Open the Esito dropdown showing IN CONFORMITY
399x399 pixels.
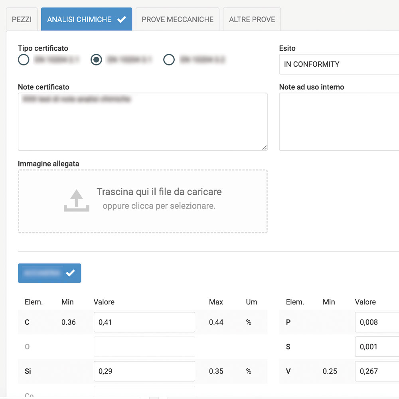(339, 64)
